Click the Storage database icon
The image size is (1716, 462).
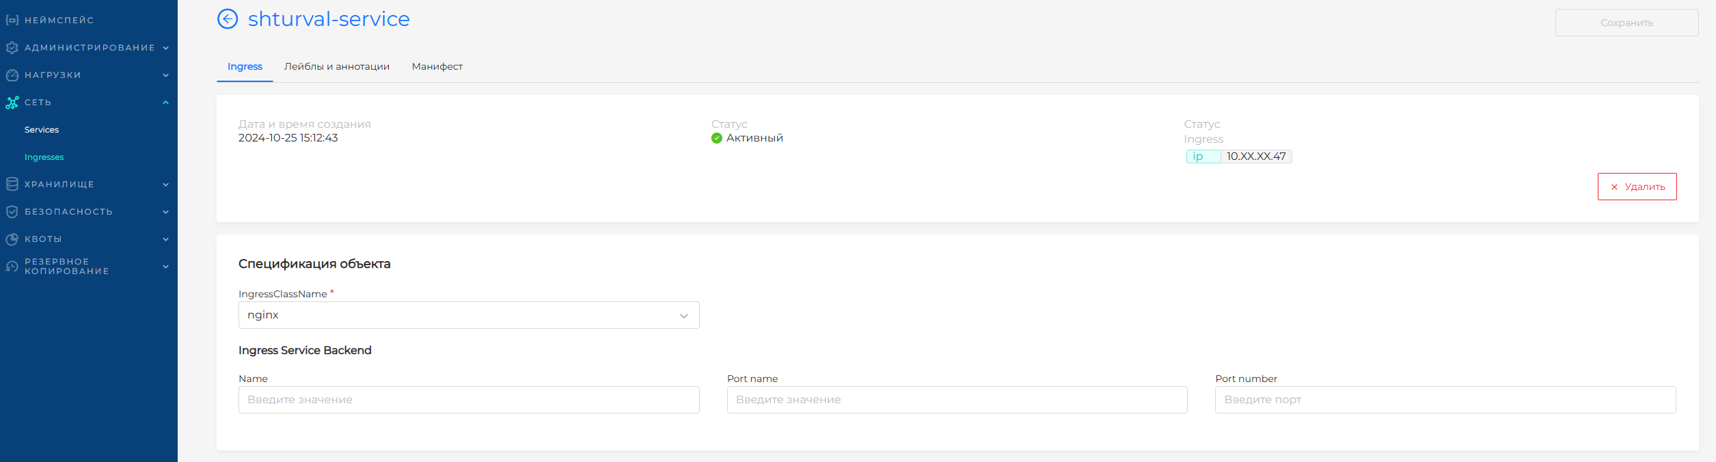click(12, 185)
